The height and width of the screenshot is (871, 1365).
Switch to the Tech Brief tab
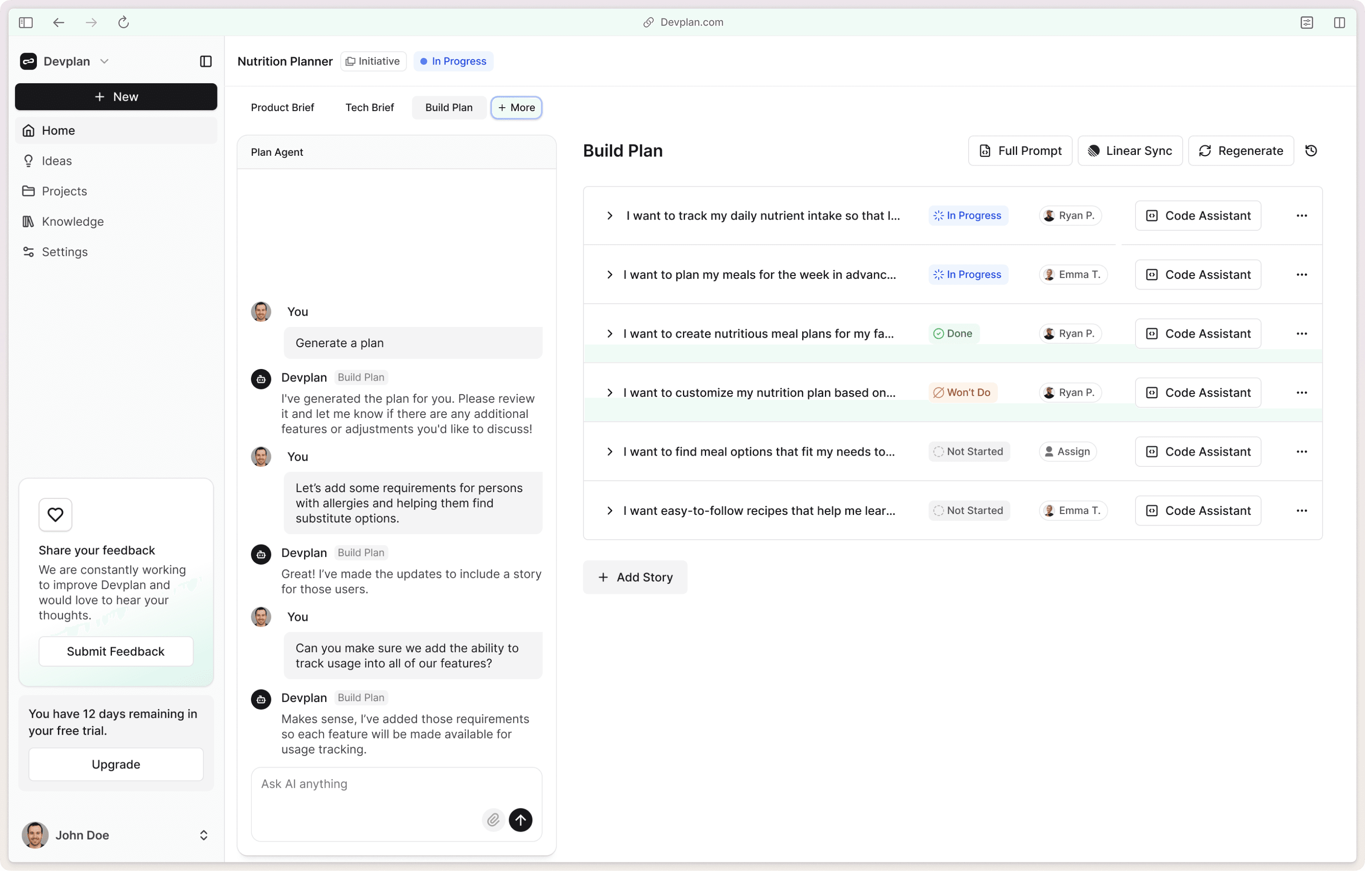[370, 107]
